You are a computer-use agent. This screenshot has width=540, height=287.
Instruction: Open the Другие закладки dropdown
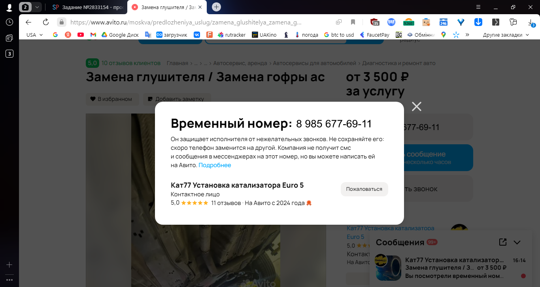[x=506, y=35]
